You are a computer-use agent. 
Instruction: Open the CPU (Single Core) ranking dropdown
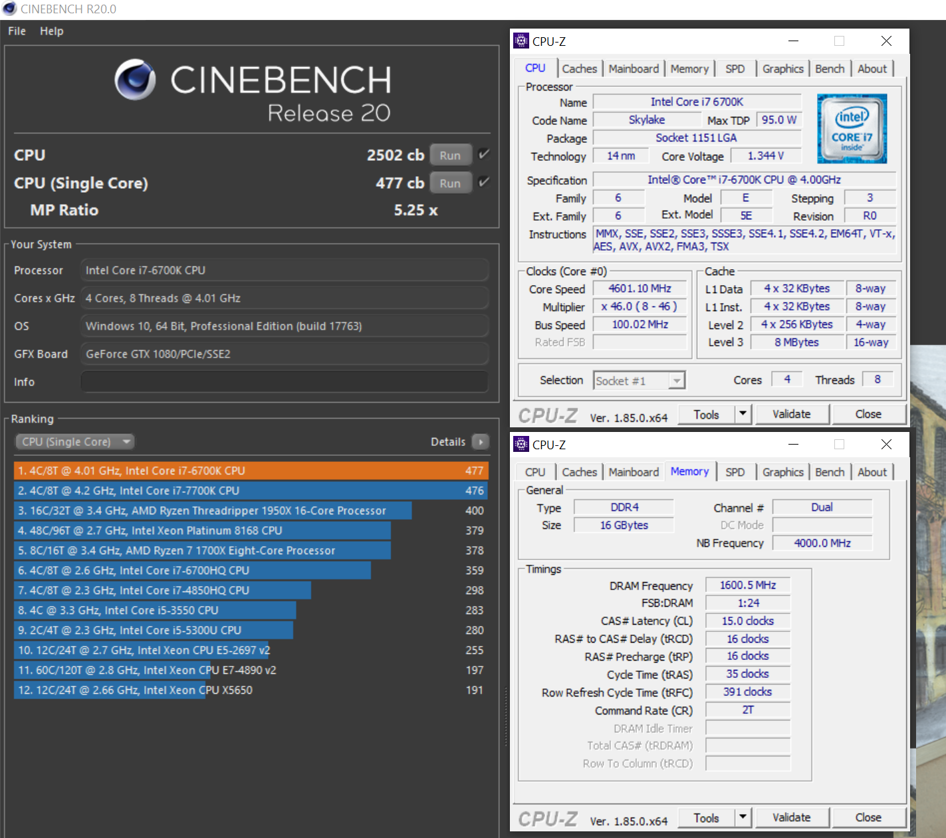click(74, 442)
